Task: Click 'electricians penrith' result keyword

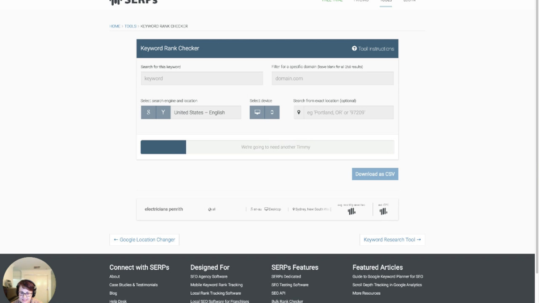Action: 164,209
